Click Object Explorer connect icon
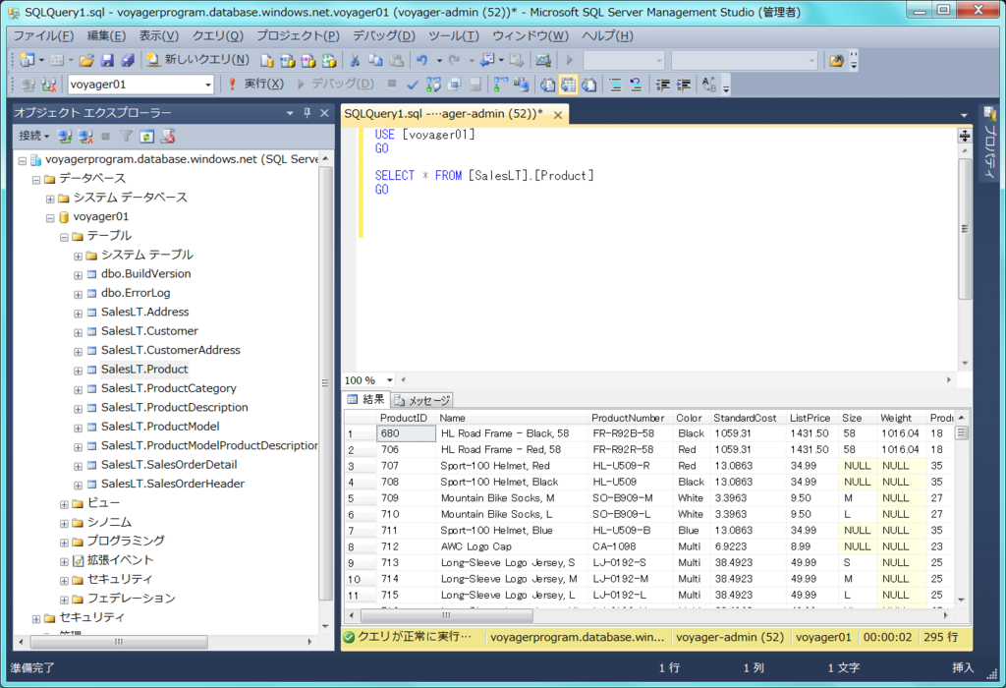 tap(65, 136)
